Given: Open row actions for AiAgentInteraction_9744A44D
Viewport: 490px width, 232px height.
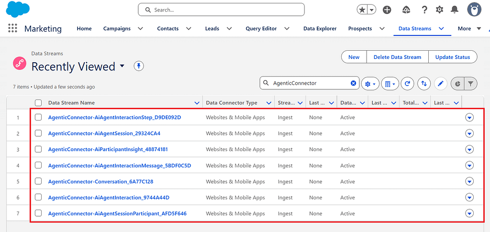Looking at the screenshot, I should pyautogui.click(x=469, y=198).
